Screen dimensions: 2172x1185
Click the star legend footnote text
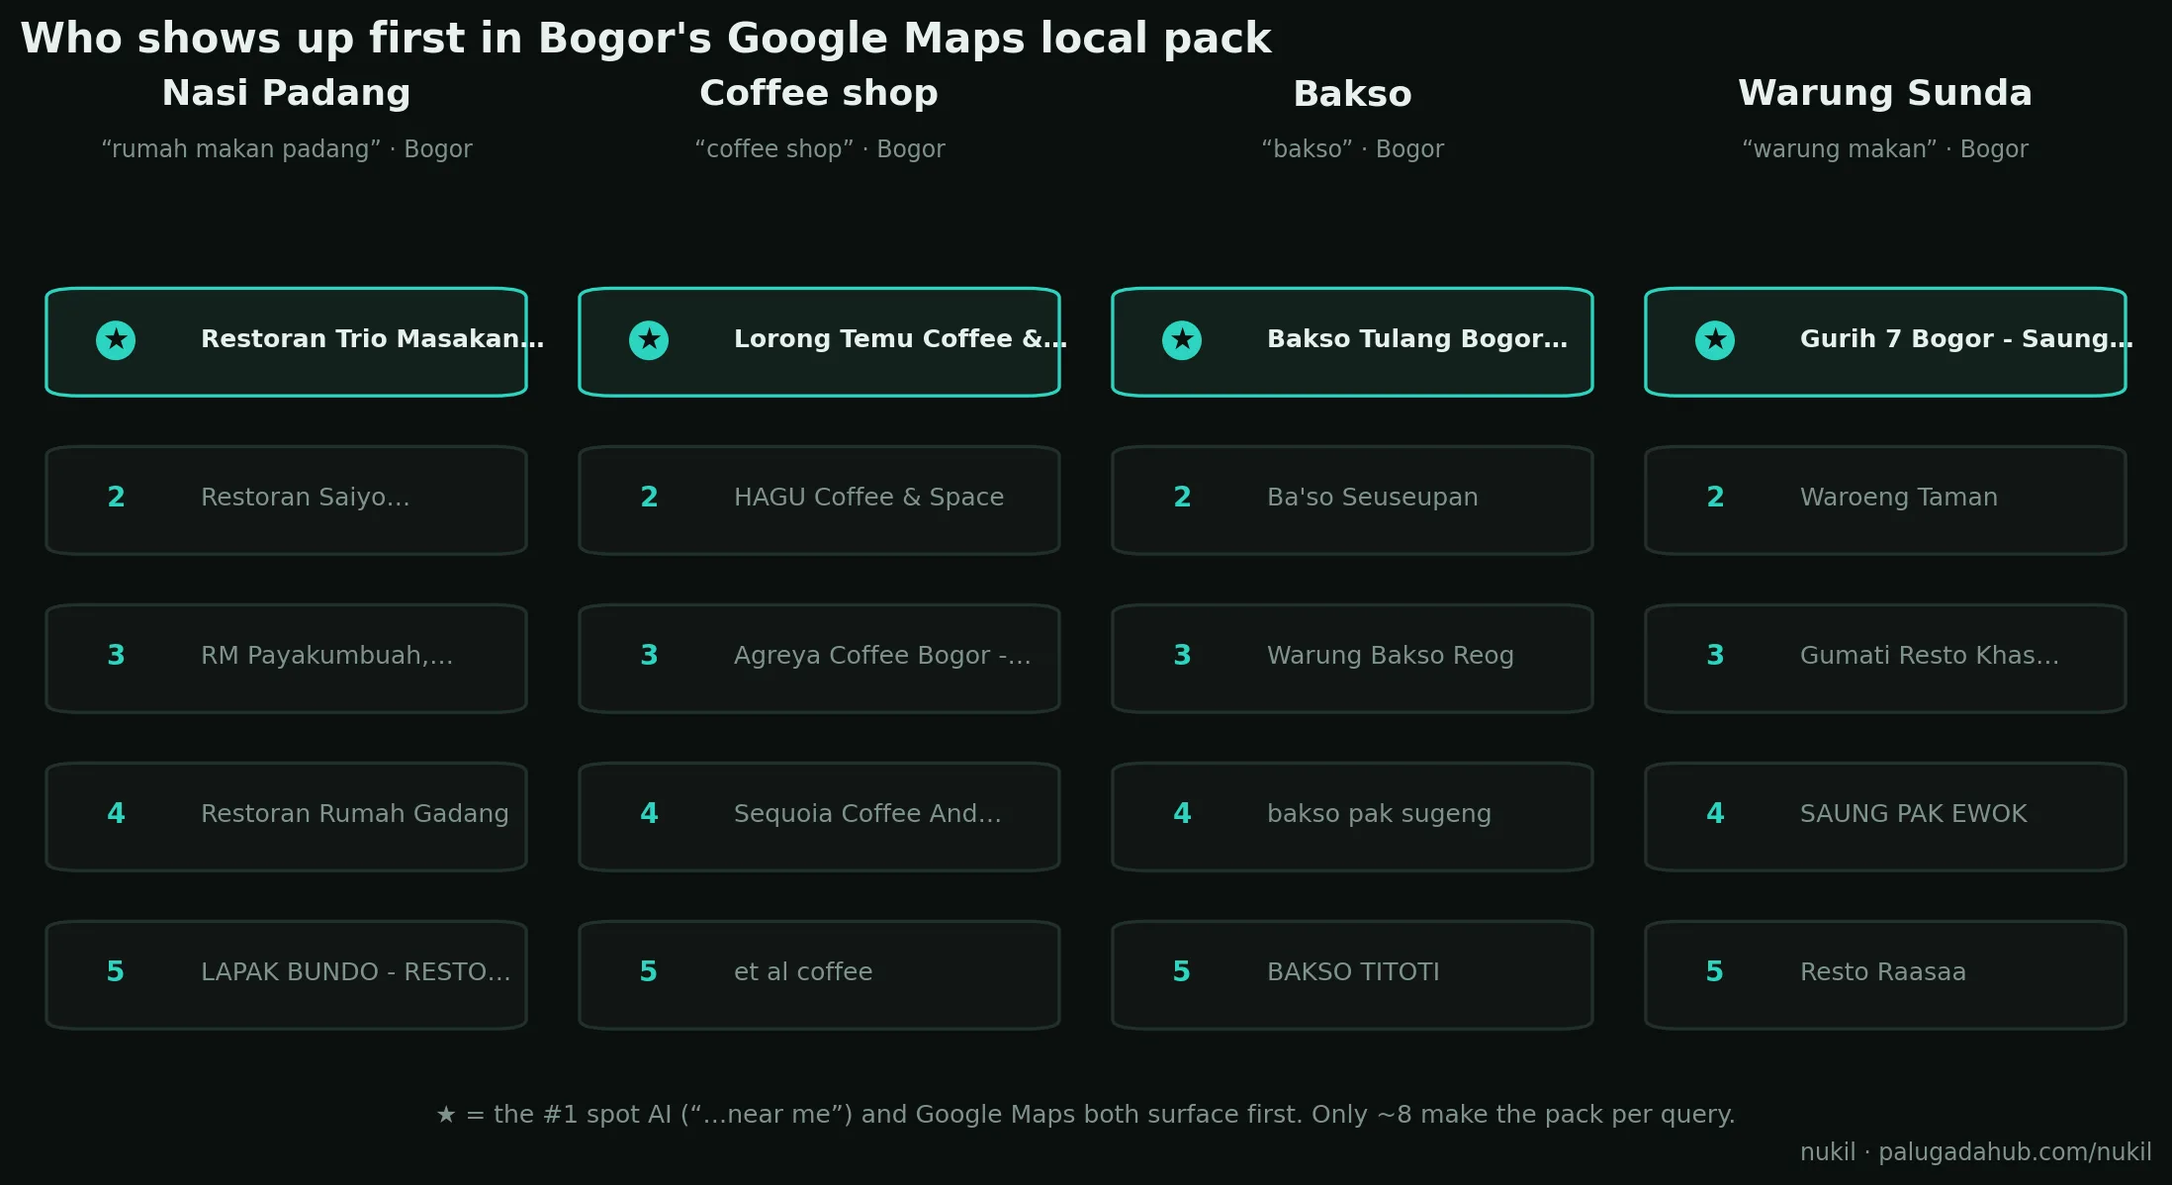click(1086, 1115)
